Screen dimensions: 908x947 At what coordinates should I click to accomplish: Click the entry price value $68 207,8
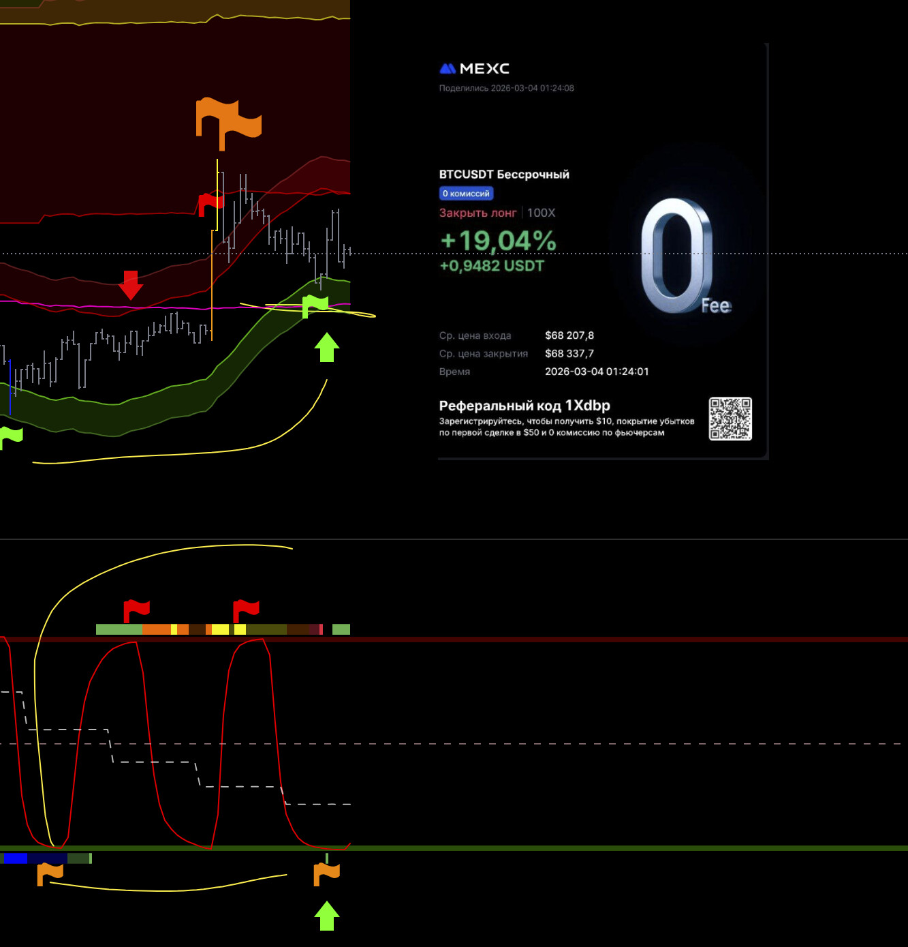pos(569,335)
